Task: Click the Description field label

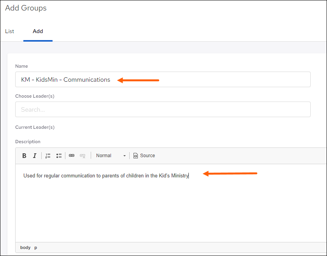Action: [x=28, y=142]
